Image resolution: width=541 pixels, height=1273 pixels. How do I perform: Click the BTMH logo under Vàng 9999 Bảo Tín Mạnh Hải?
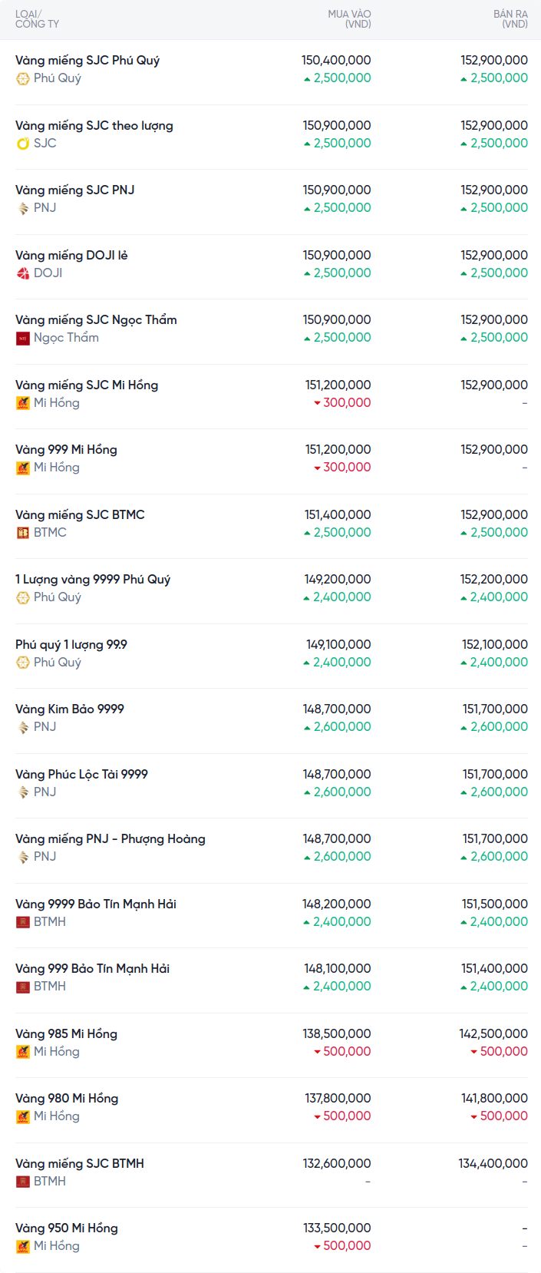click(23, 922)
